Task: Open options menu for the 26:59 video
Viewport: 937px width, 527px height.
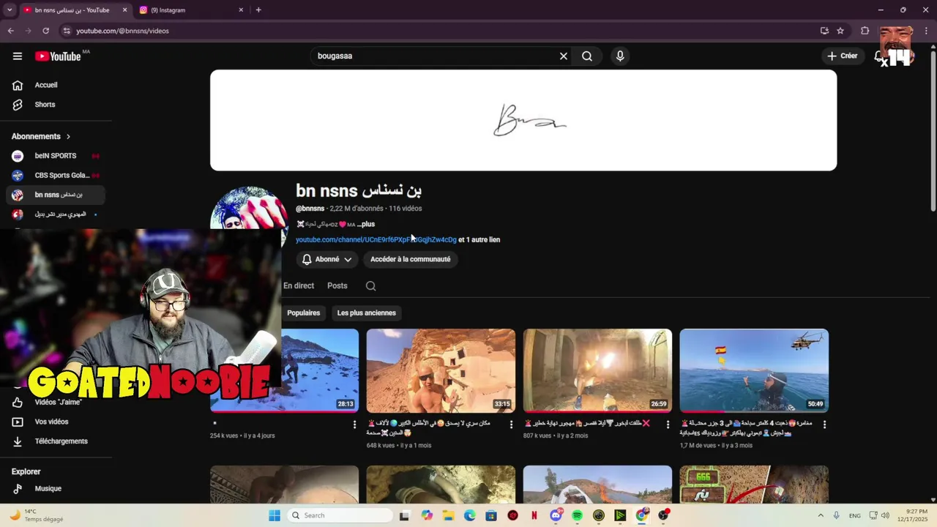Action: [x=668, y=425]
